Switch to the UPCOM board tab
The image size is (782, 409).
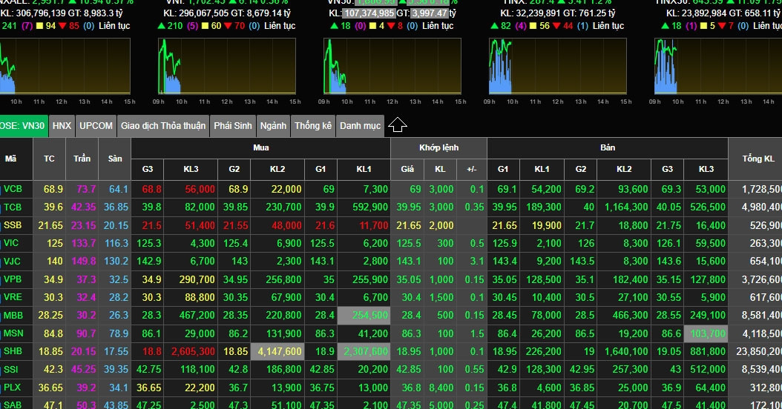point(96,126)
